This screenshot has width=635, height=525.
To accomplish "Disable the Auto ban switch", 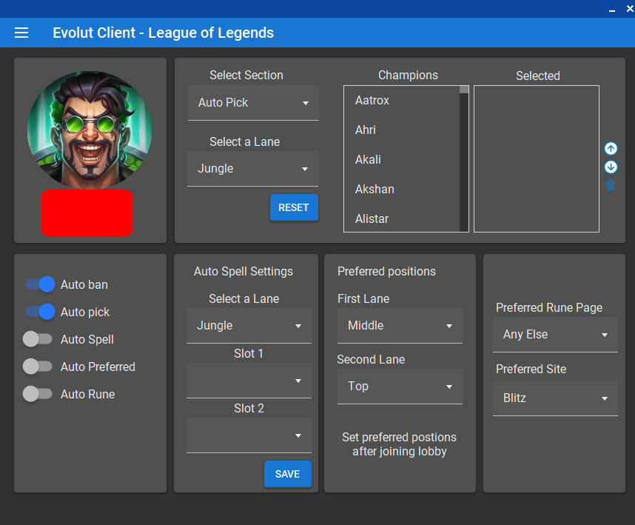I will [40, 284].
